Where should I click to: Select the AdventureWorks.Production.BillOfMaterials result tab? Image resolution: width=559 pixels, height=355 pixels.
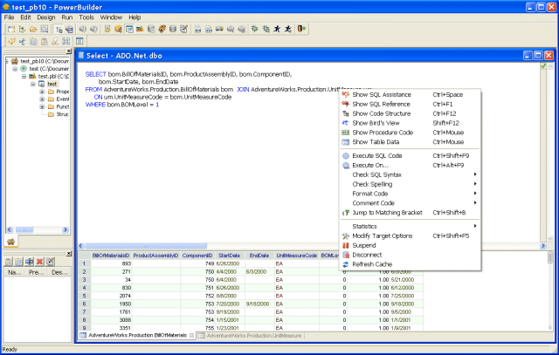(137, 336)
